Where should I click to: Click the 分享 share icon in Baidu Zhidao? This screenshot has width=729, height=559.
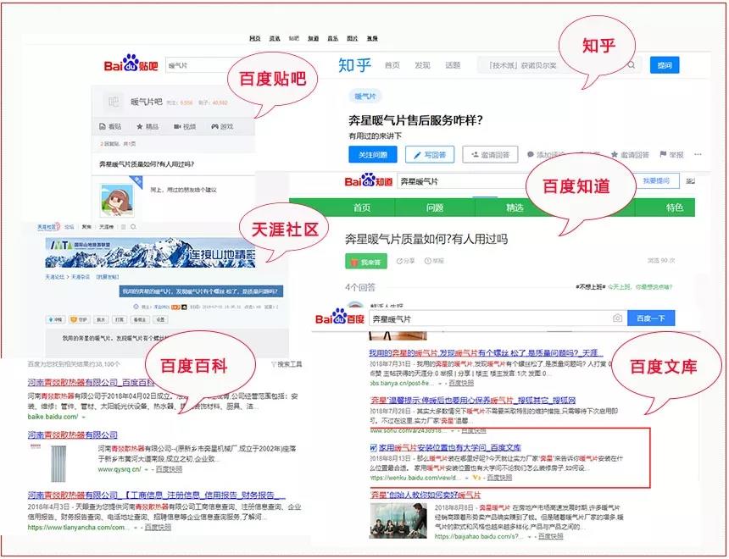(399, 261)
